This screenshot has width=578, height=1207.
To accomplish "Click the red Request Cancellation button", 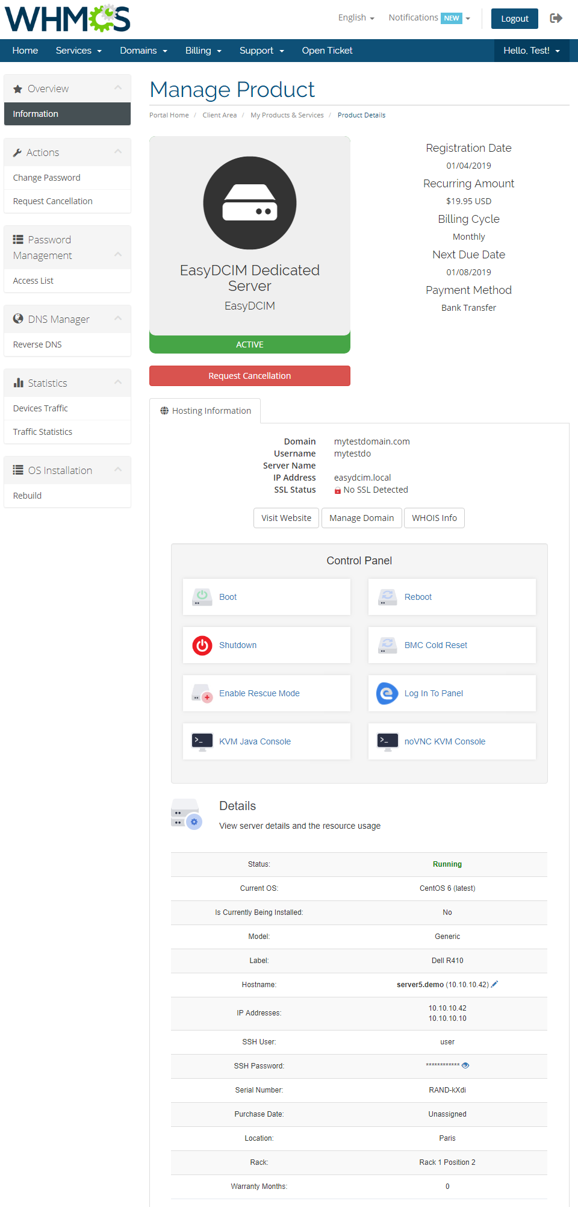I will 250,376.
